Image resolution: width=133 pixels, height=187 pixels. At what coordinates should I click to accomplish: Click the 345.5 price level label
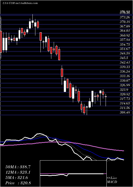click(x=124, y=58)
